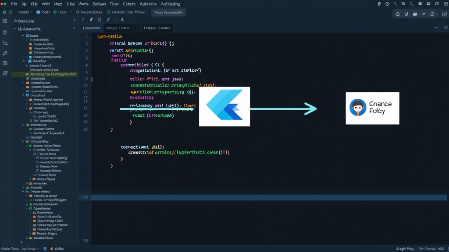This screenshot has height=252, width=449.
Task: Click the grid layout icon at the title bar end
Action: (x=445, y=3)
